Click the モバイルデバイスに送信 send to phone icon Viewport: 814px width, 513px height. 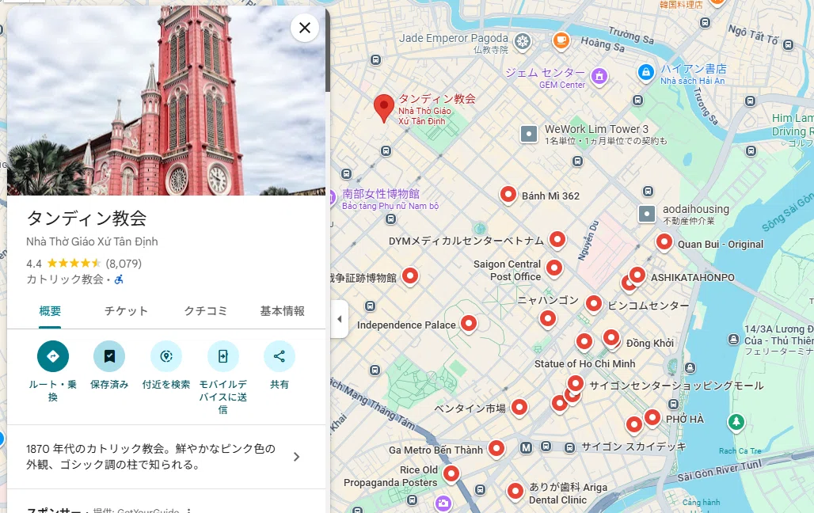(x=223, y=356)
